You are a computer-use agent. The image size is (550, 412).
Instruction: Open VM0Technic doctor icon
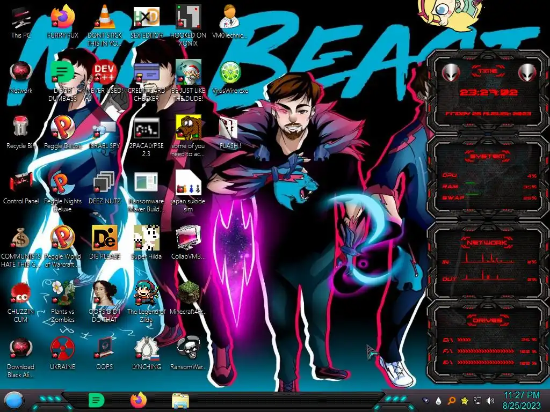coord(229,17)
